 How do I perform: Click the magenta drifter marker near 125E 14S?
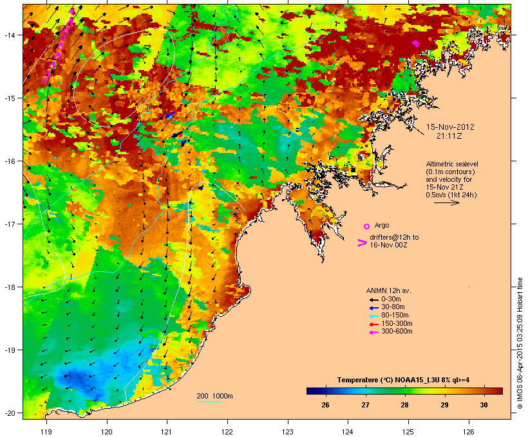pyautogui.click(x=415, y=43)
